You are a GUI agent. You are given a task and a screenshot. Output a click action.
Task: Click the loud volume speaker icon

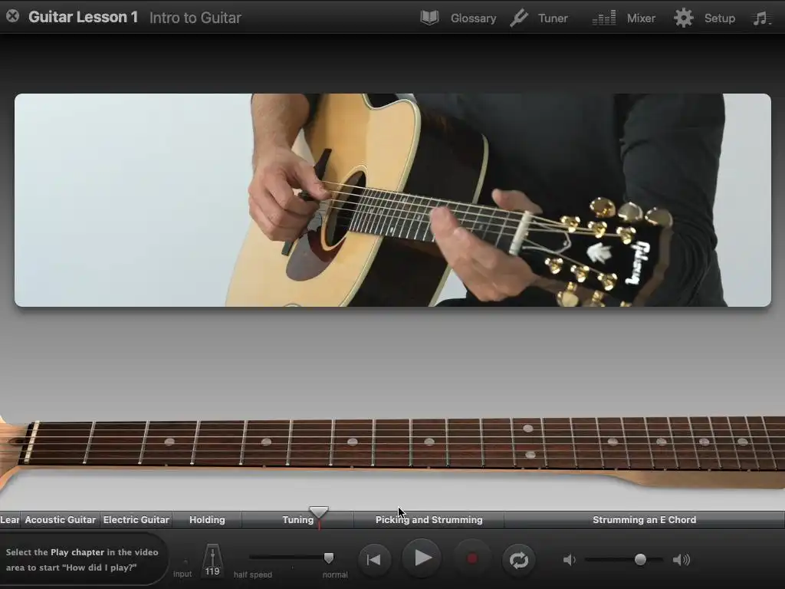pos(682,559)
